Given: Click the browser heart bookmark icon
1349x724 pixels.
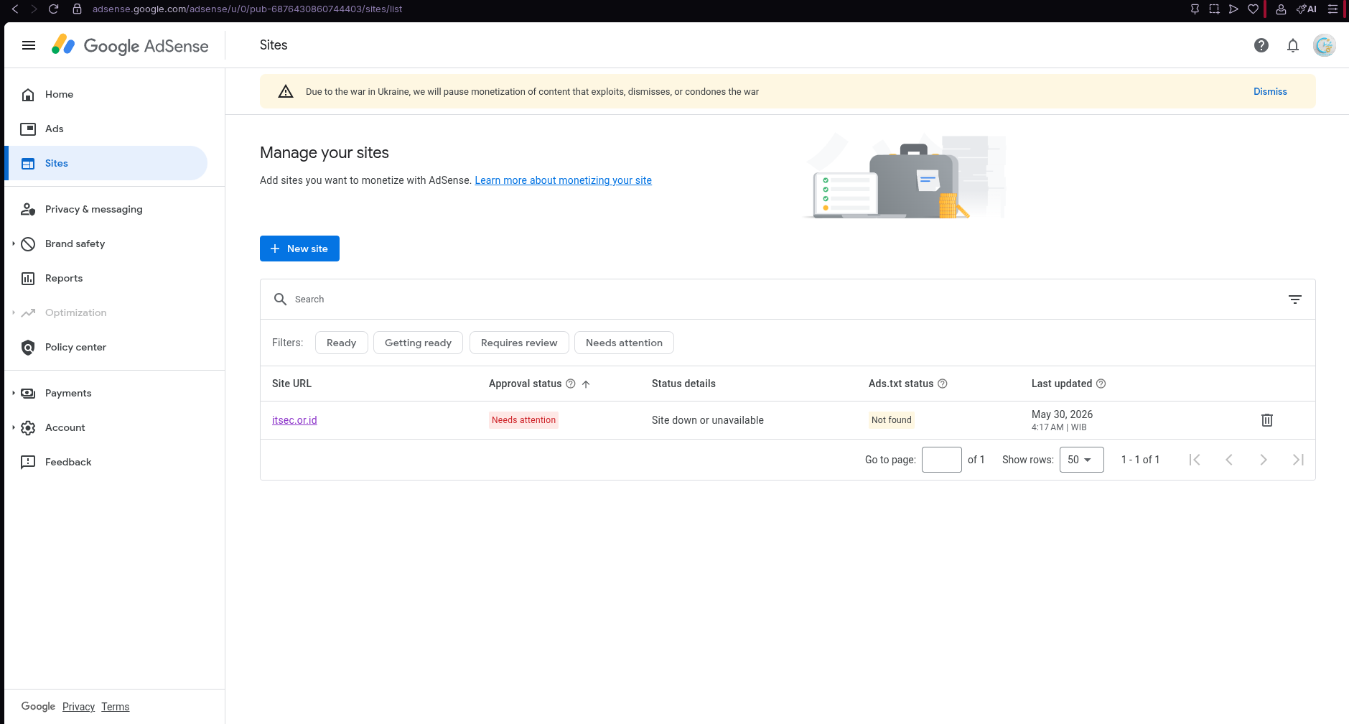Looking at the screenshot, I should tap(1253, 9).
